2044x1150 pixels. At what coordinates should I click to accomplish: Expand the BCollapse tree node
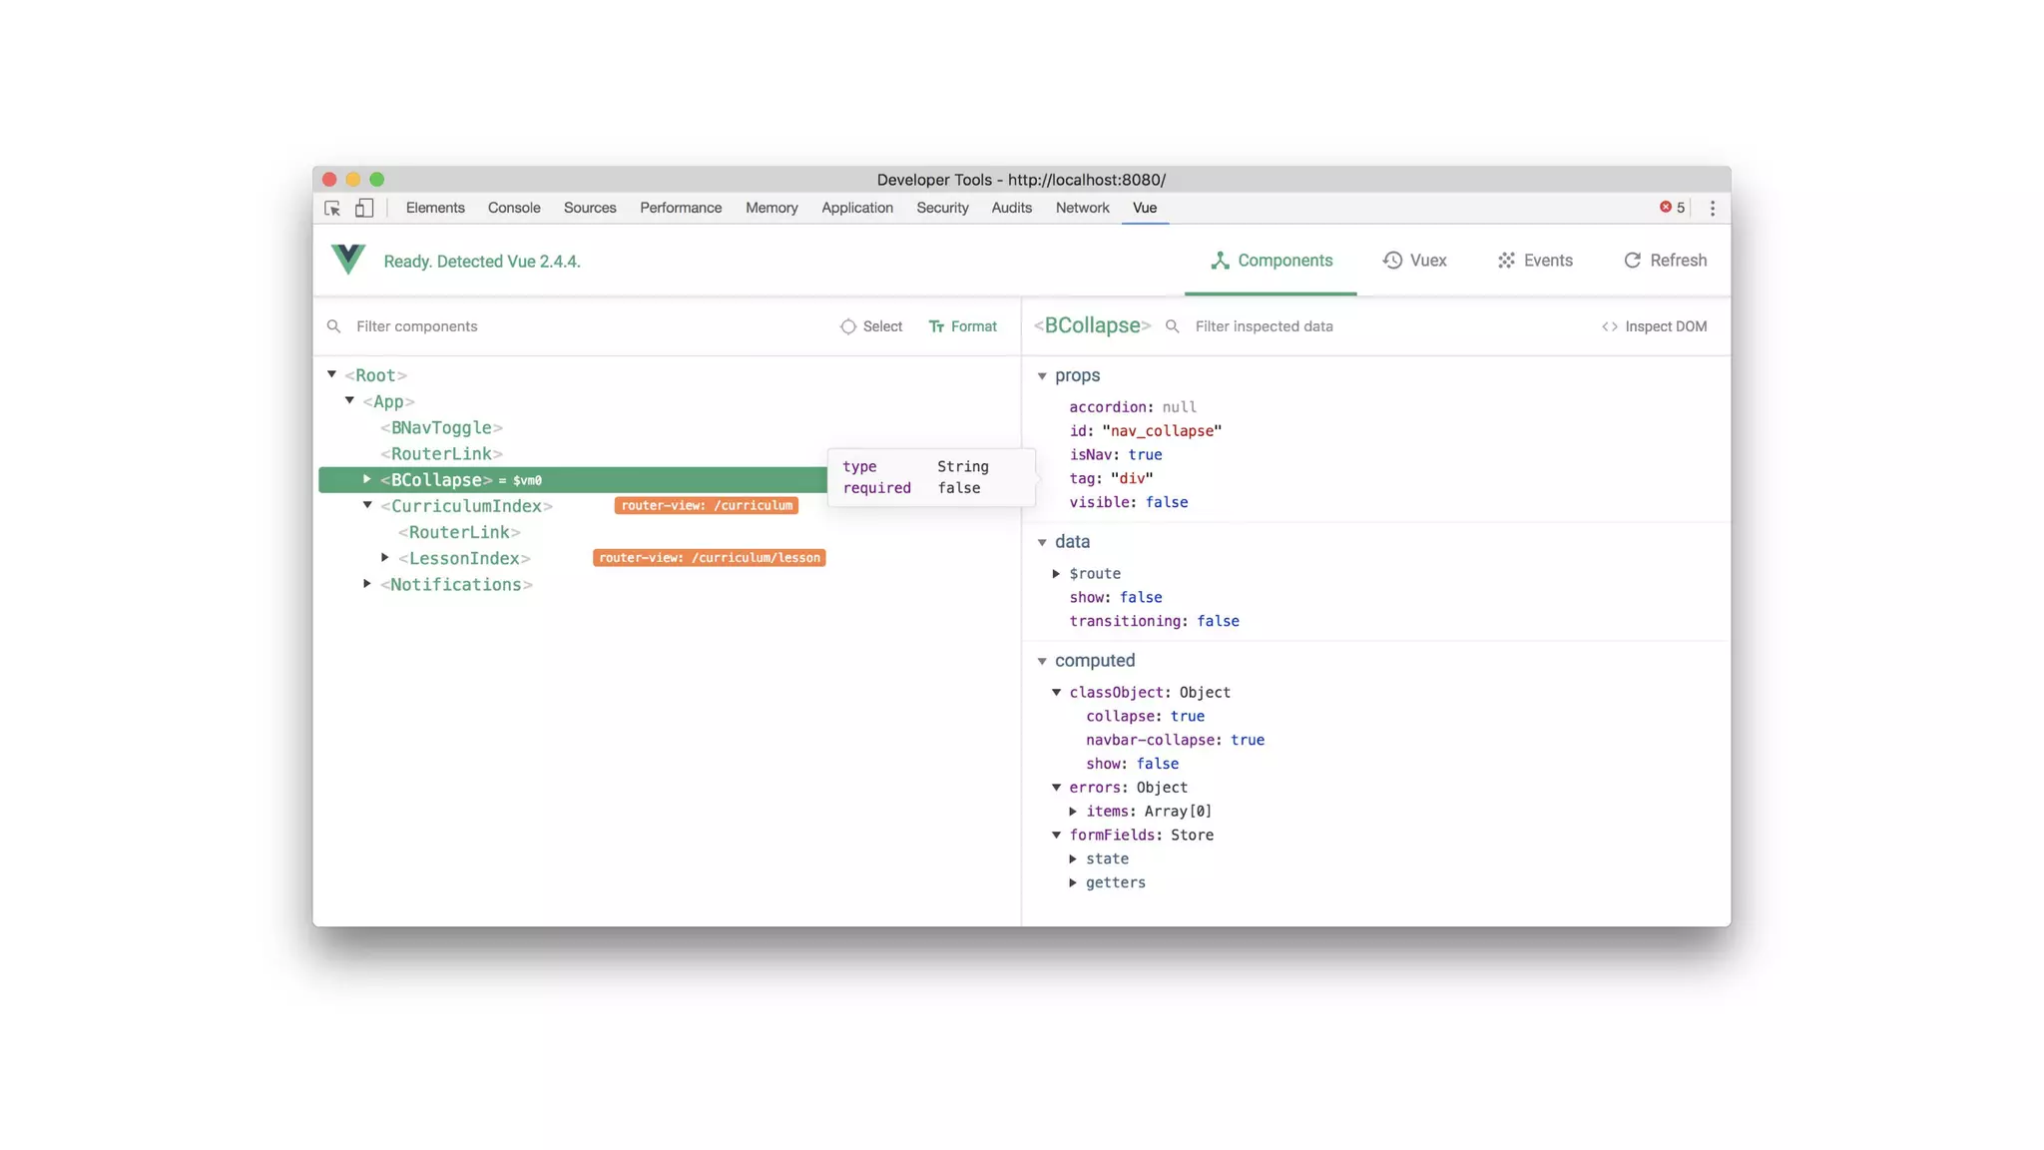click(367, 480)
